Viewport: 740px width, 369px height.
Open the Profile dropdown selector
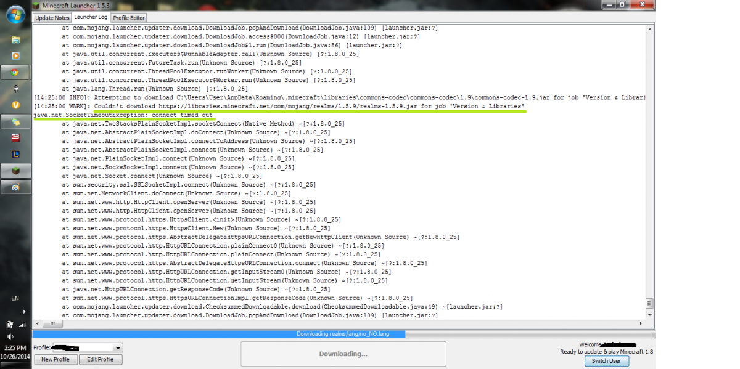pos(88,347)
